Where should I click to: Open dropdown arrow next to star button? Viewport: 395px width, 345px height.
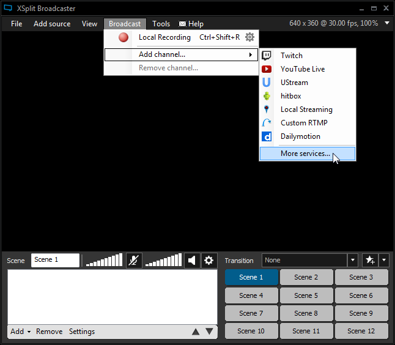click(383, 260)
